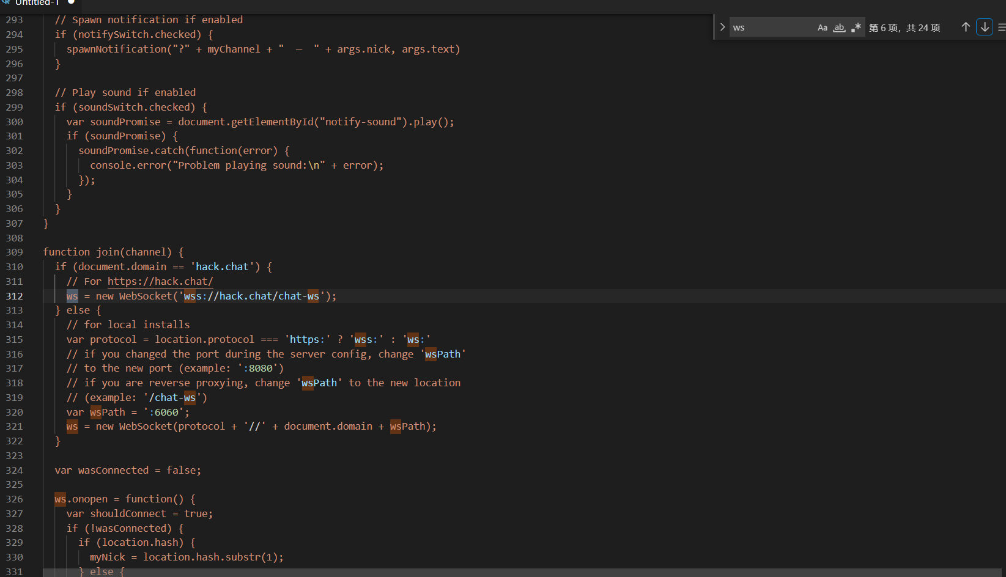Toggle Match Whole Word option

[x=840, y=28]
